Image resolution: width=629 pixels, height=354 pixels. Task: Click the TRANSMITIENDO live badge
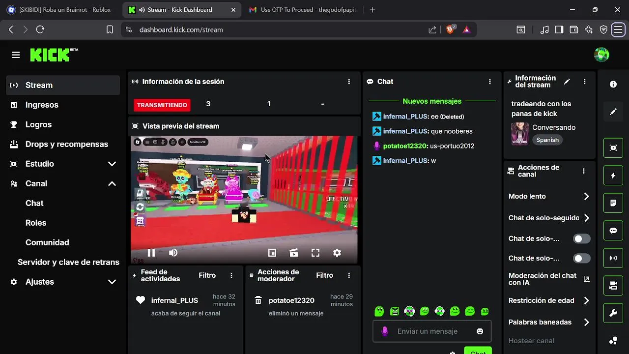tap(162, 105)
